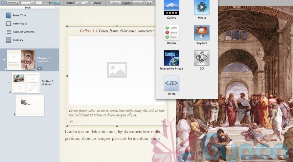Add an HTML widget

pos(171,83)
